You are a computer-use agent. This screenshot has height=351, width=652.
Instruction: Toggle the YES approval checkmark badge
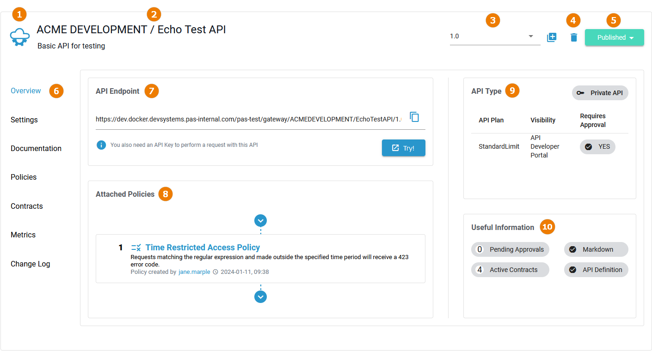(597, 146)
